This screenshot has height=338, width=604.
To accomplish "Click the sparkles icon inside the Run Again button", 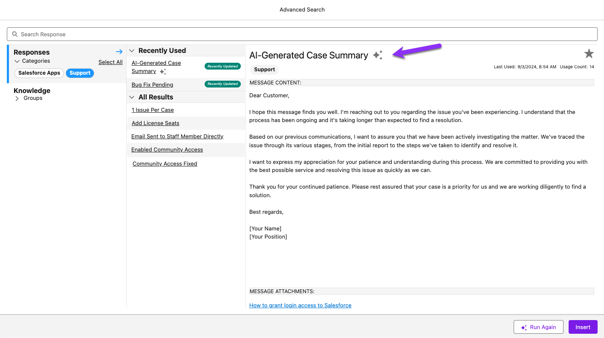I will pyautogui.click(x=524, y=327).
